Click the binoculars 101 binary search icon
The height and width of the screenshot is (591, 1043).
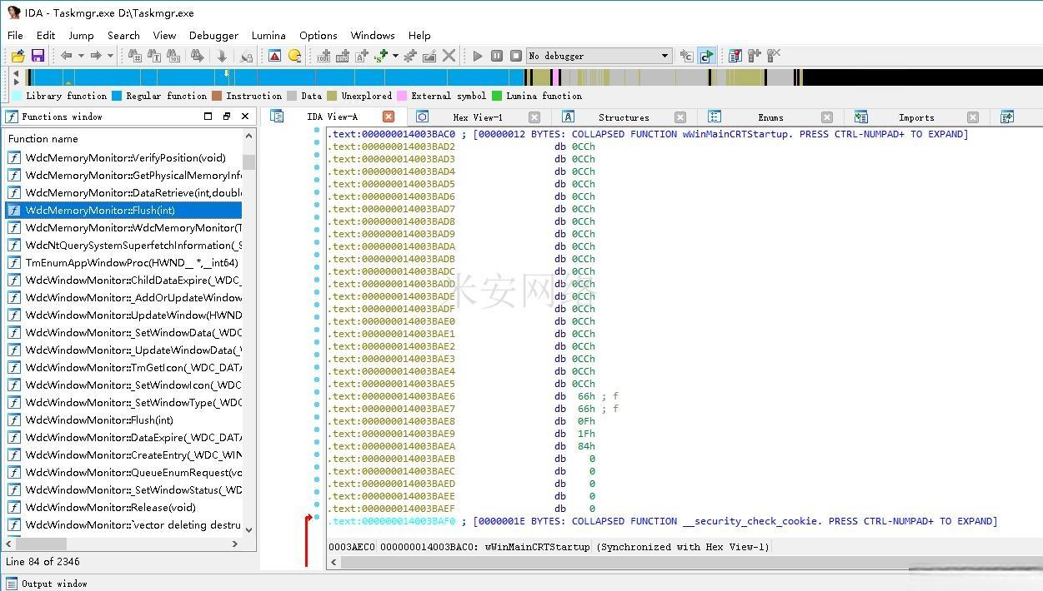pos(173,56)
